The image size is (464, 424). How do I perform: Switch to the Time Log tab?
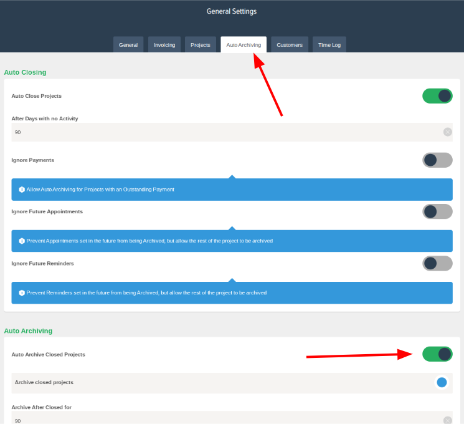329,45
